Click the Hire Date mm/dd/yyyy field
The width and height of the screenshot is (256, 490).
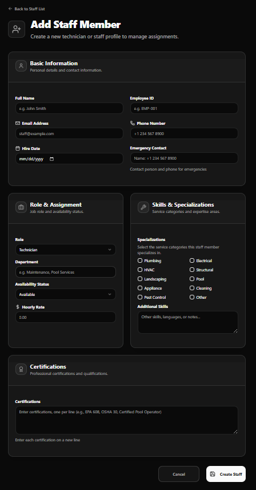click(69, 159)
